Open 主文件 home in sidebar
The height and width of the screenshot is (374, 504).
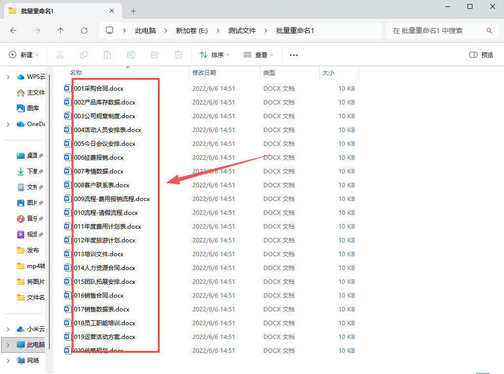[x=31, y=93]
